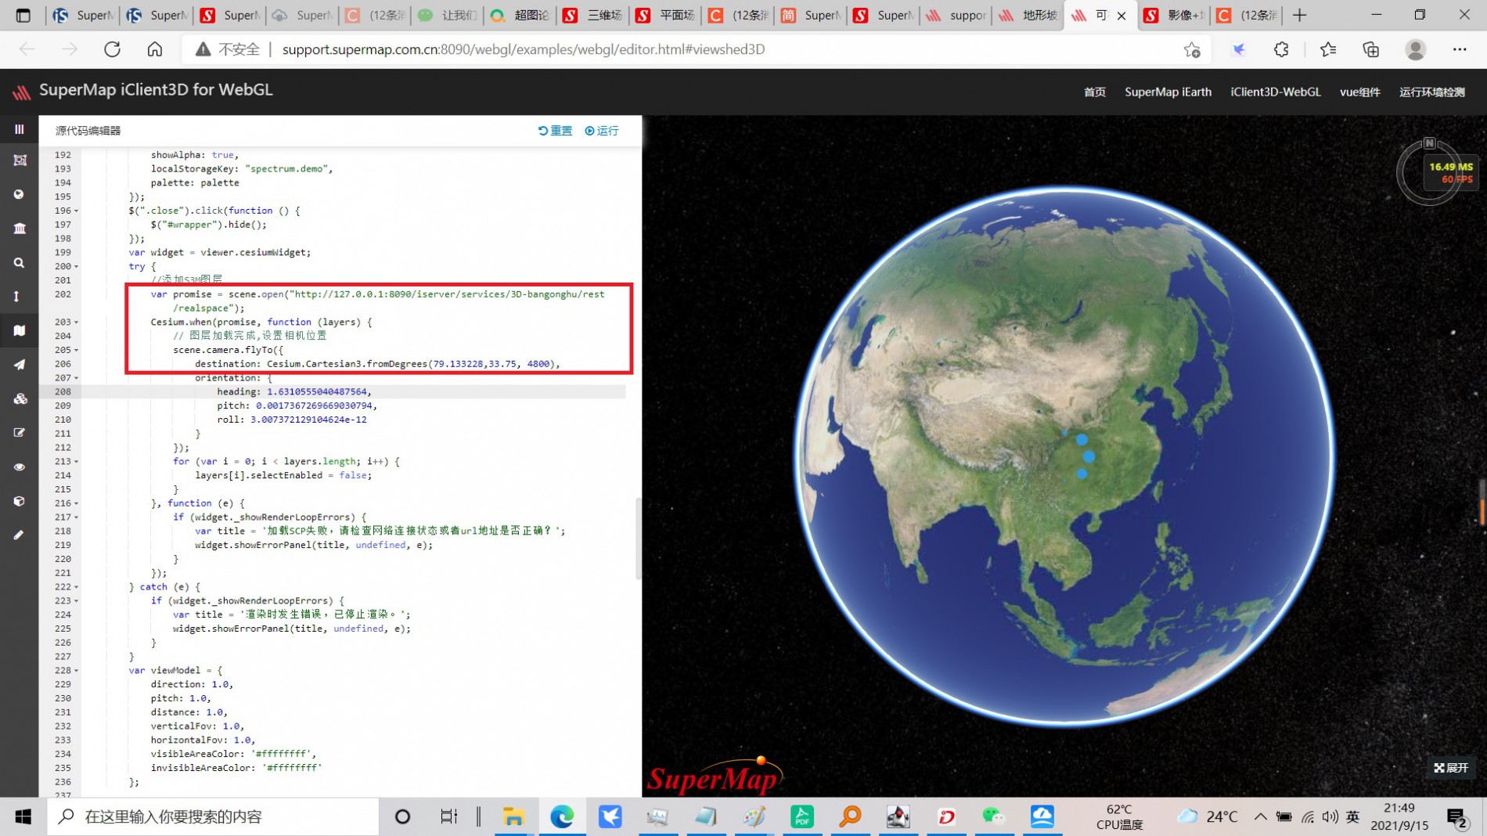Open a new browser tab
This screenshot has width=1487, height=836.
tap(1300, 15)
